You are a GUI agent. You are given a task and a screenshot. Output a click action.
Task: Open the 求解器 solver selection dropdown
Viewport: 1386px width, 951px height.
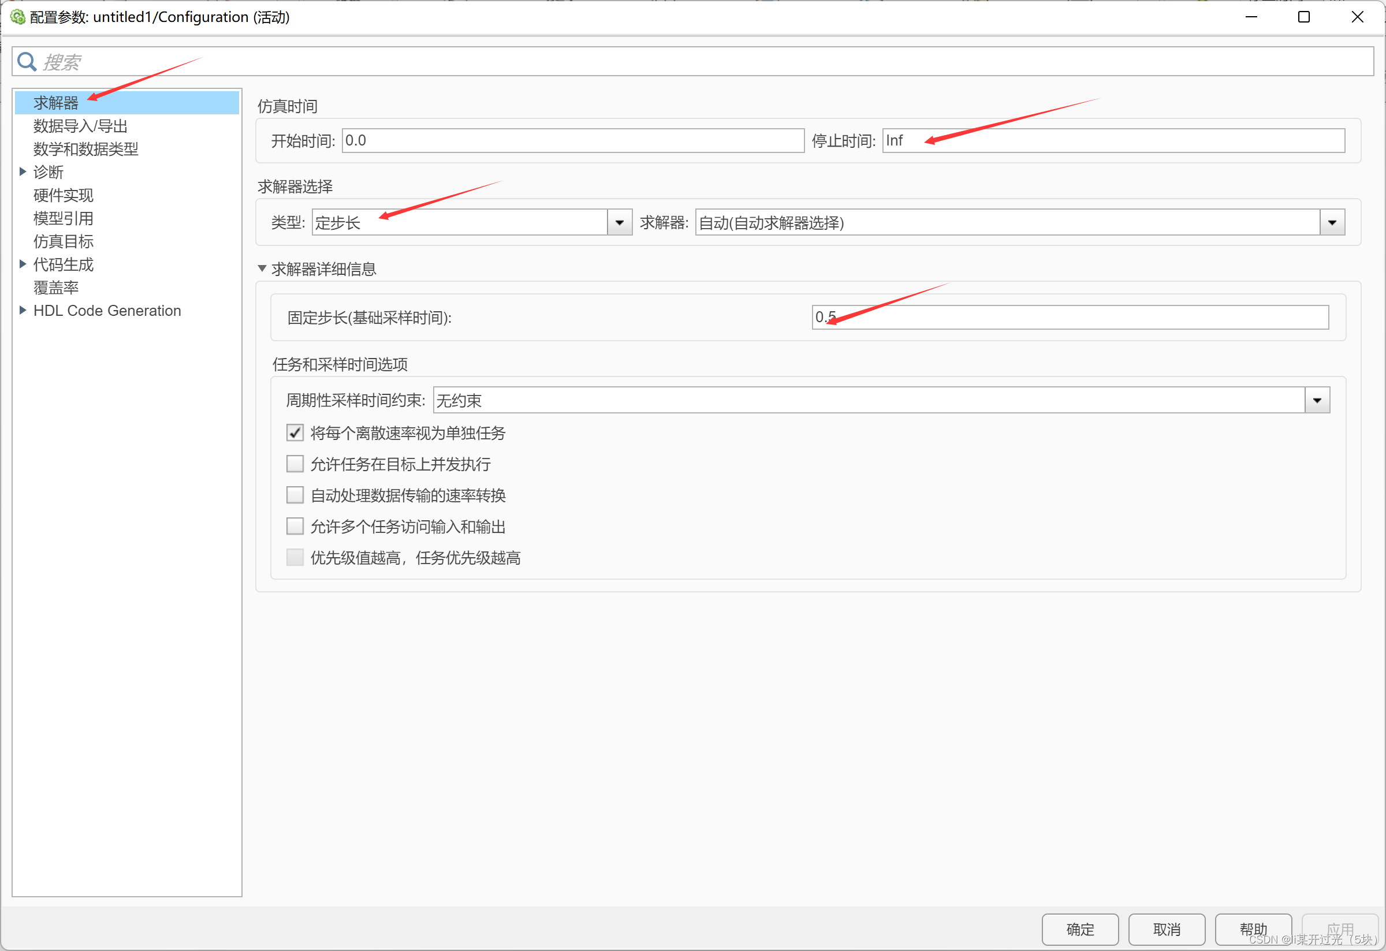(x=1332, y=222)
